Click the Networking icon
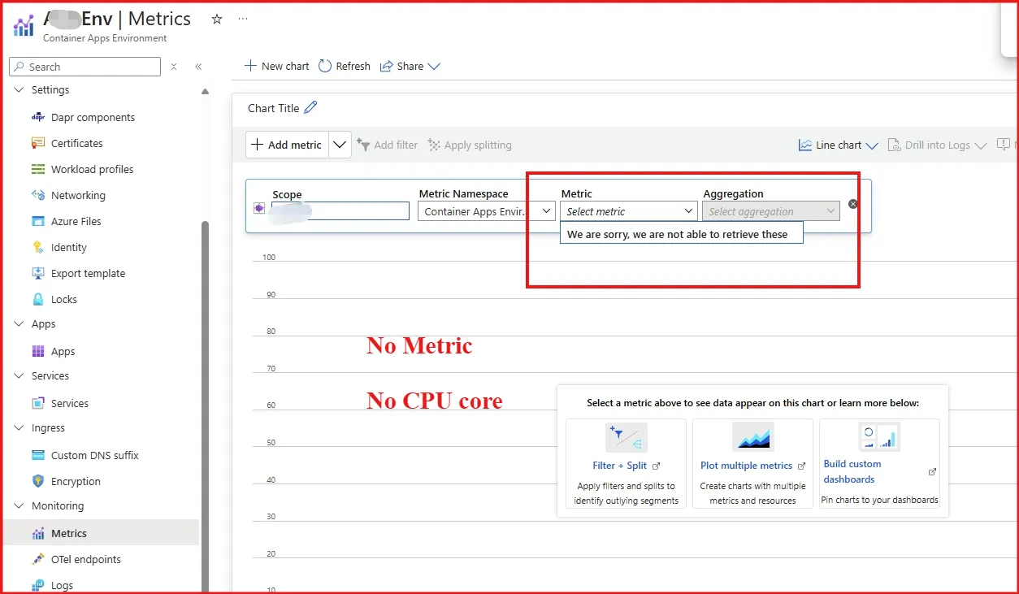This screenshot has height=594, width=1019. click(38, 195)
